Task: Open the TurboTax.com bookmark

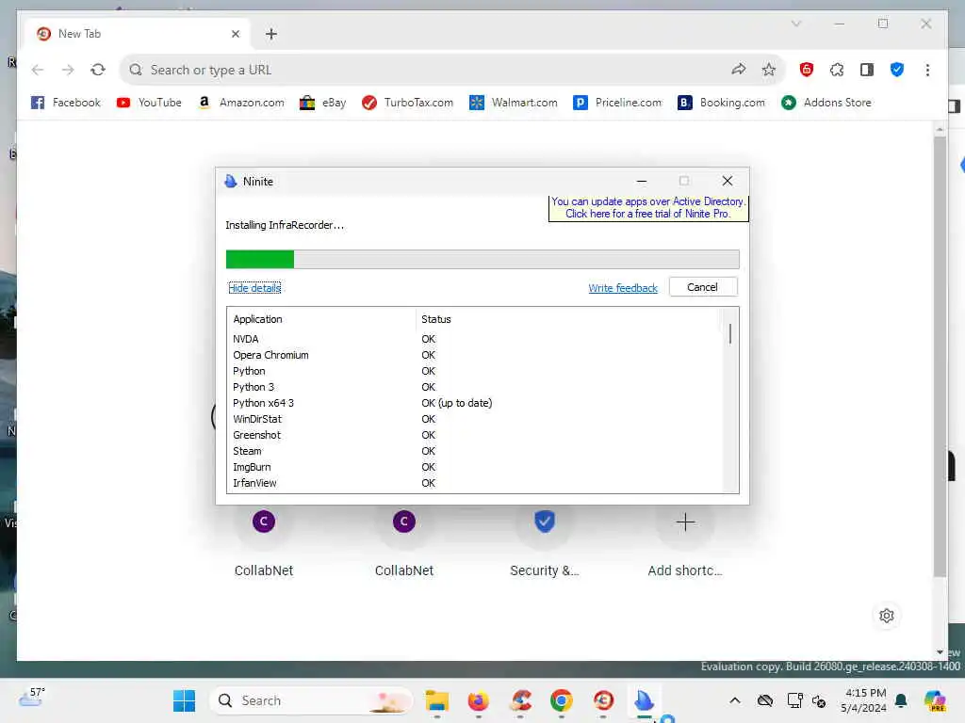Action: [x=407, y=103]
